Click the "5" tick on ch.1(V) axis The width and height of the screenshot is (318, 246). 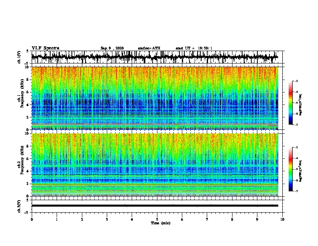[x=27, y=51]
